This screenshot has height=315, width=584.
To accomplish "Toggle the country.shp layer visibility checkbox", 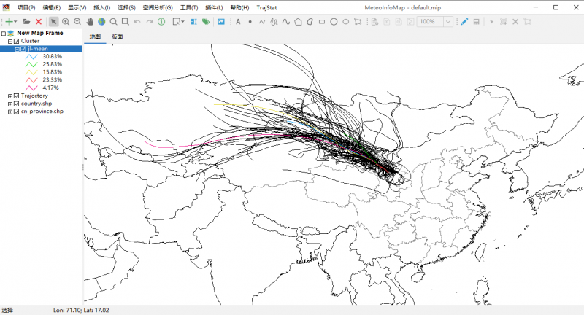I will pyautogui.click(x=16, y=104).
